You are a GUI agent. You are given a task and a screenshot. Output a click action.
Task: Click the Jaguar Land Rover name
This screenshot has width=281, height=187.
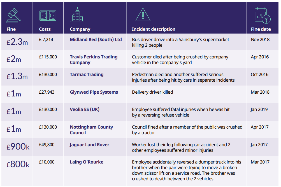click(89, 145)
